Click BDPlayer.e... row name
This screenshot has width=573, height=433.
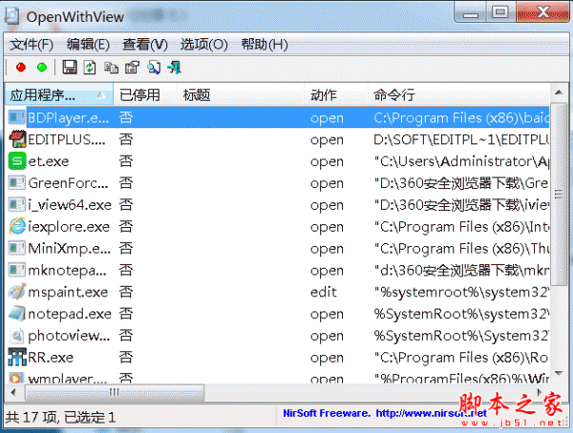pos(69,117)
